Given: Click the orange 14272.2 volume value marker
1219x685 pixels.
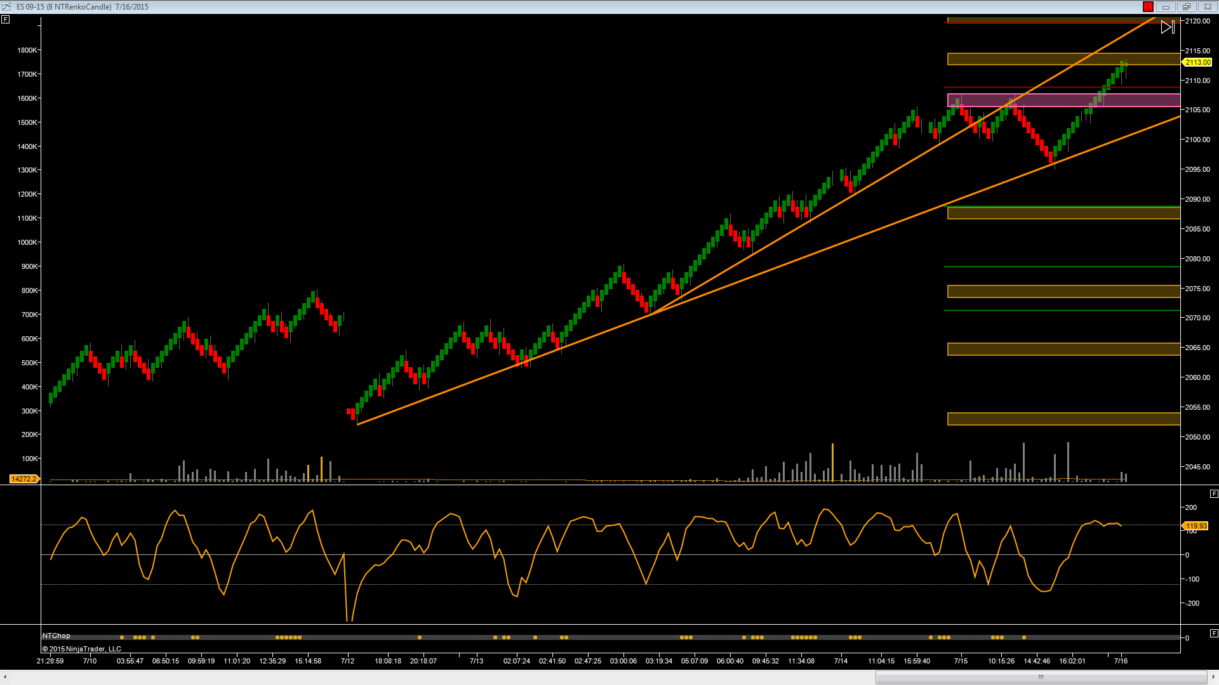Looking at the screenshot, I should pyautogui.click(x=24, y=479).
